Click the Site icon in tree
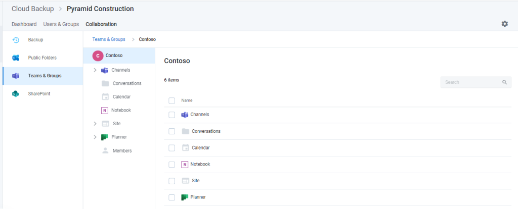Screen dimensions: 518x209 105,124
